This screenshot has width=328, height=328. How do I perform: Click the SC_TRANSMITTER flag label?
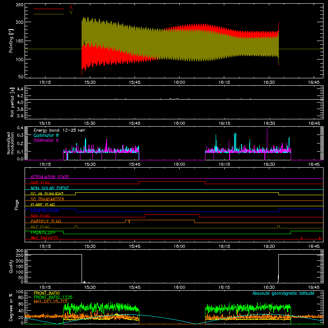click(x=48, y=199)
